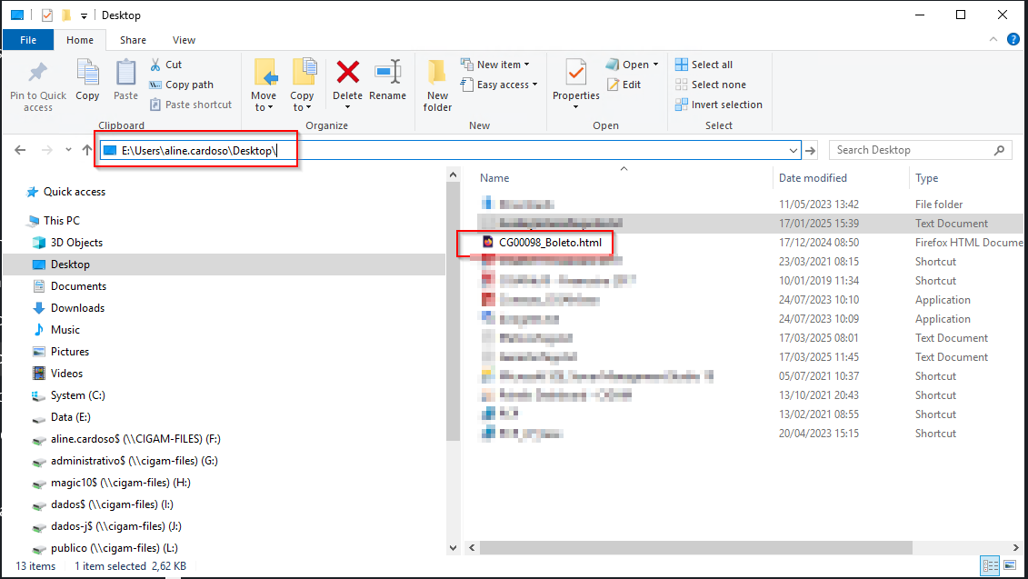1028x579 pixels.
Task: Select This PC in navigation pane
Action: [54, 220]
